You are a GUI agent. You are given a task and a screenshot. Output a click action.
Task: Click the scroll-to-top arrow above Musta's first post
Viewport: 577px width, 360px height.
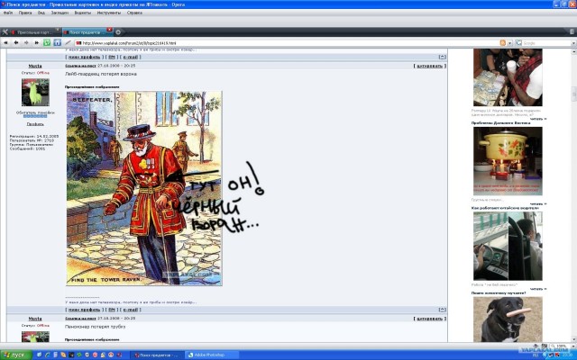click(442, 57)
